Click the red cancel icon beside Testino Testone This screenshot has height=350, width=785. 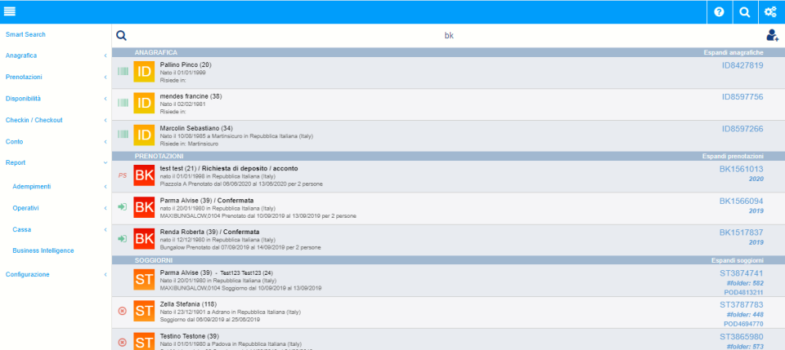[122, 343]
